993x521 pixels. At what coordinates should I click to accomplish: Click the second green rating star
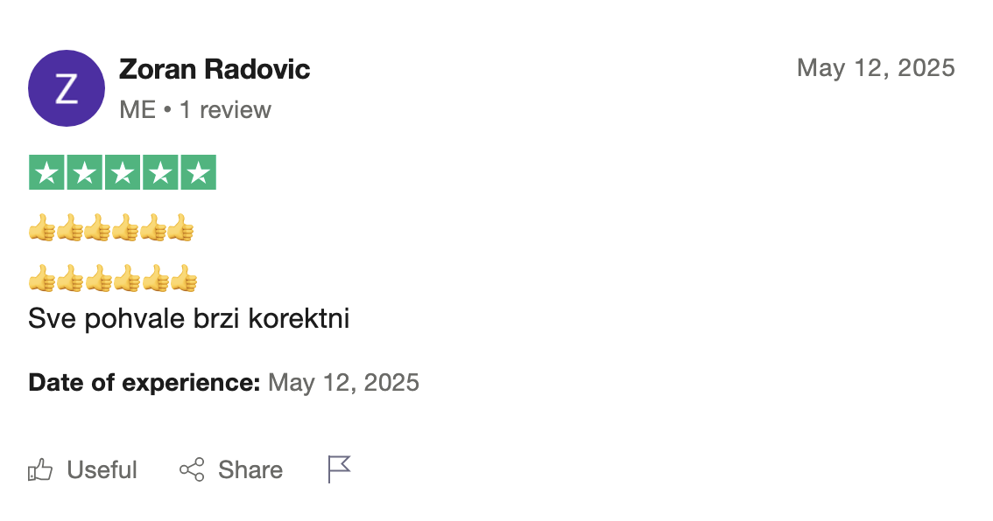coord(85,173)
